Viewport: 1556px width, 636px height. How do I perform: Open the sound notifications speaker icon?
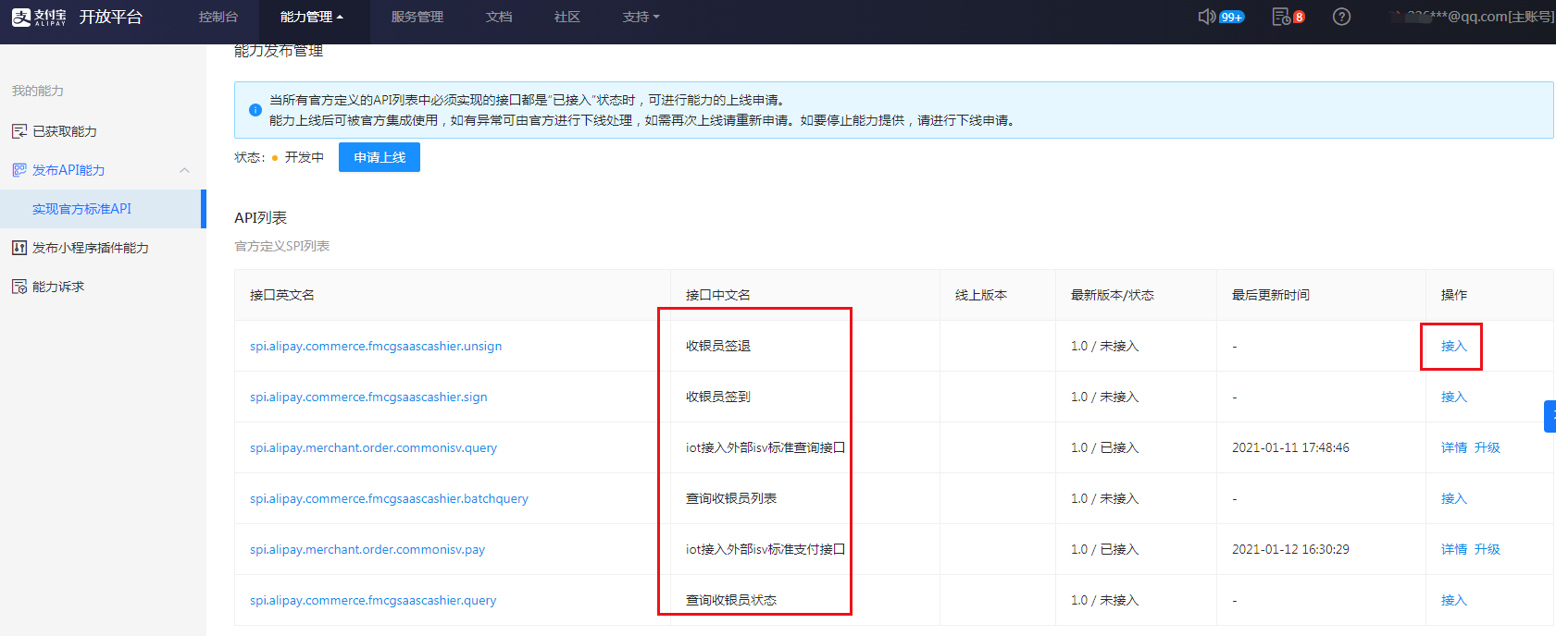click(1206, 17)
